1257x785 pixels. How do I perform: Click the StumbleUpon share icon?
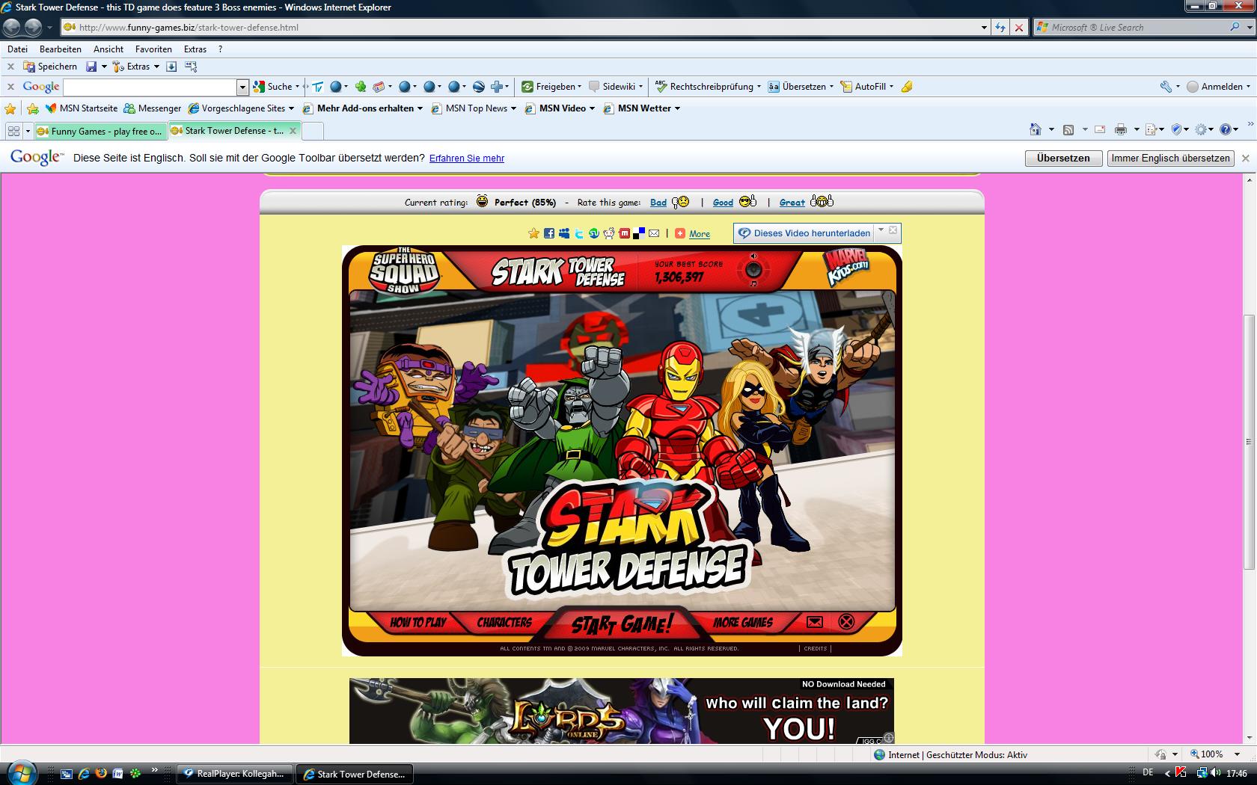594,233
